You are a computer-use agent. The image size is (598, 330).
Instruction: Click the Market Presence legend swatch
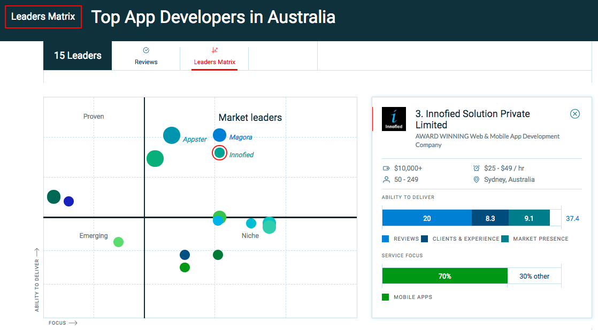tap(505, 239)
